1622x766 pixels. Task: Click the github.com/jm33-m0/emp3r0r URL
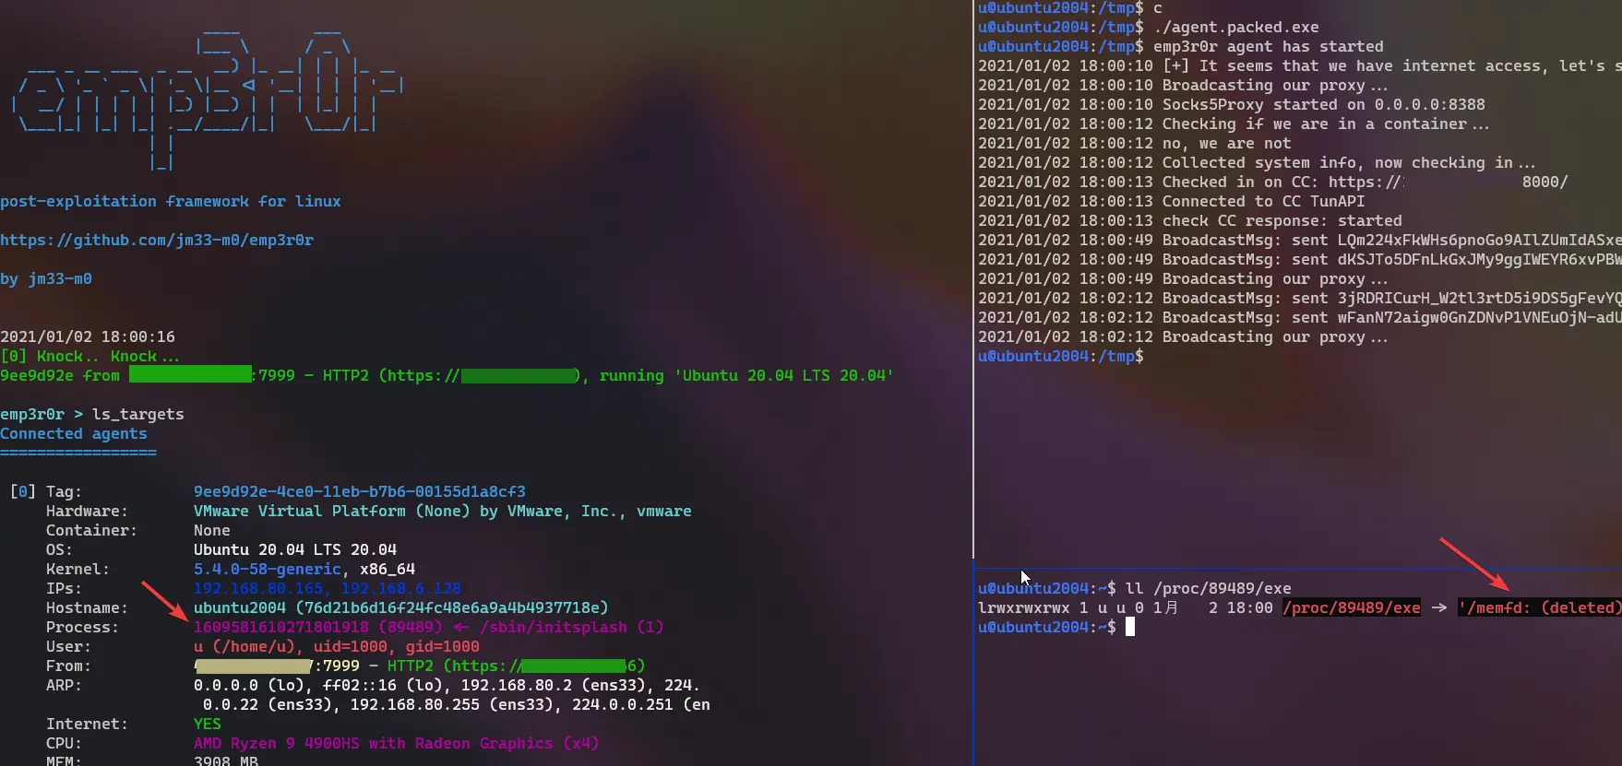157,240
